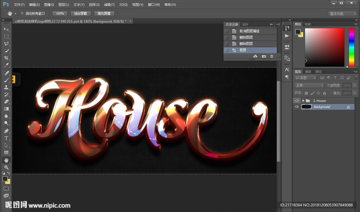Delete current history state with trash icon
The height and width of the screenshot is (212, 360).
coord(272,57)
